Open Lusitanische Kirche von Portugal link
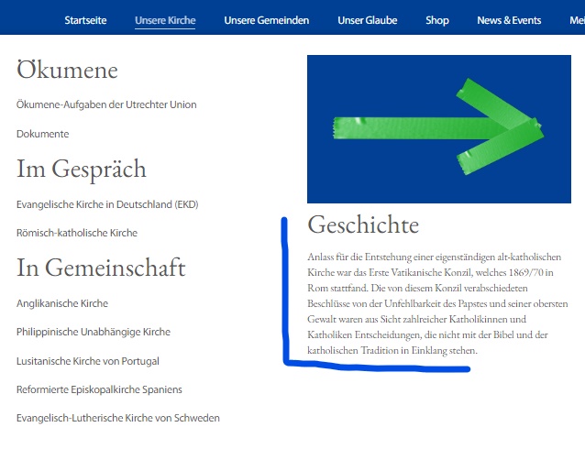This screenshot has width=585, height=449. coord(88,361)
